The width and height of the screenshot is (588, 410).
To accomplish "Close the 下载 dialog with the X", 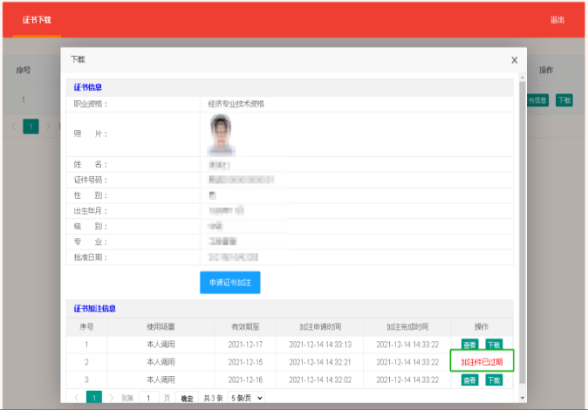I will [514, 60].
